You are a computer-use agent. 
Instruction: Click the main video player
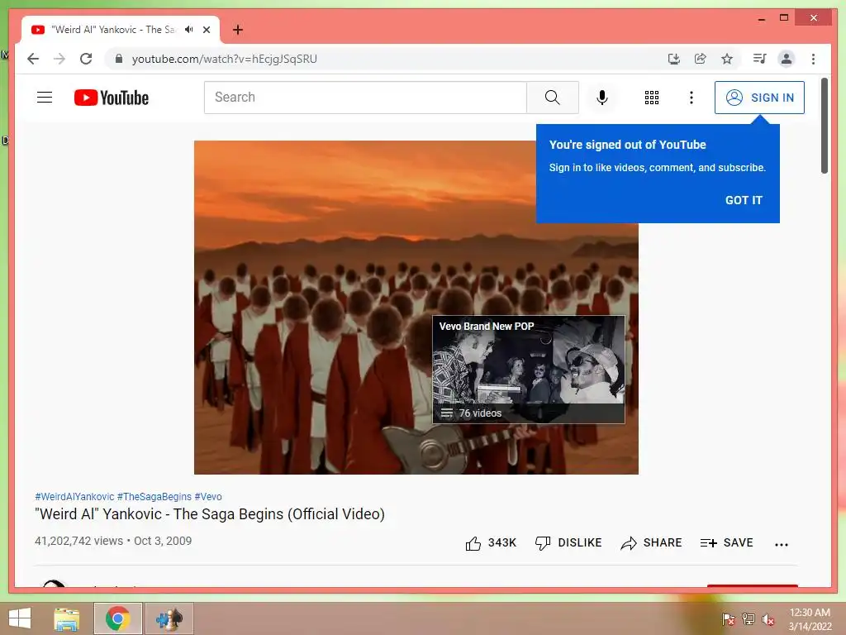(x=416, y=308)
